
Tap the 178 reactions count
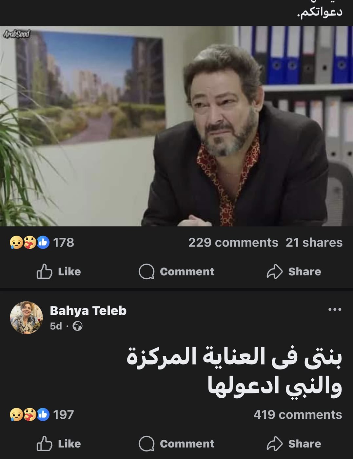click(x=64, y=243)
